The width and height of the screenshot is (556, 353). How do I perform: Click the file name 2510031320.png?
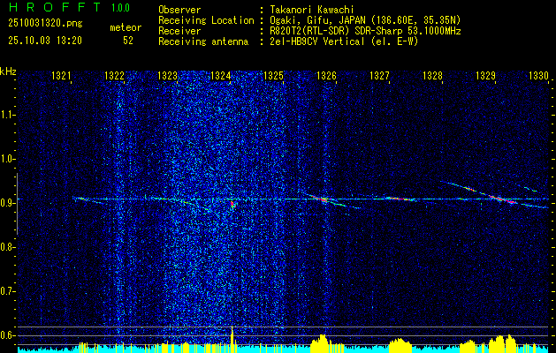[45, 23]
